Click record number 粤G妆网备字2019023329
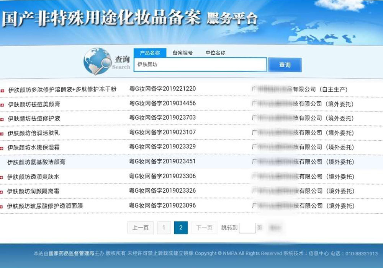The image size is (383, 268). point(162,146)
